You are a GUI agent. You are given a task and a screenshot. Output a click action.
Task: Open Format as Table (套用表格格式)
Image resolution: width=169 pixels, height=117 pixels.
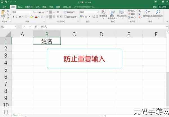pyautogui.click(x=112, y=15)
